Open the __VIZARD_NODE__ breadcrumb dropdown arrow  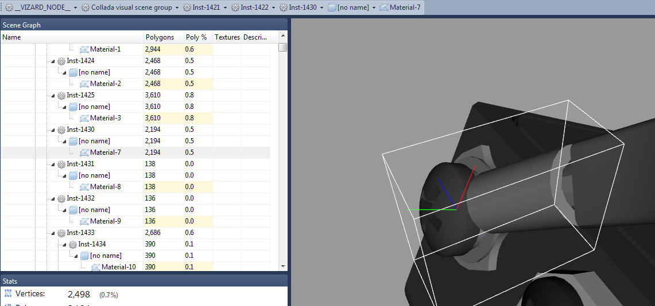75,8
